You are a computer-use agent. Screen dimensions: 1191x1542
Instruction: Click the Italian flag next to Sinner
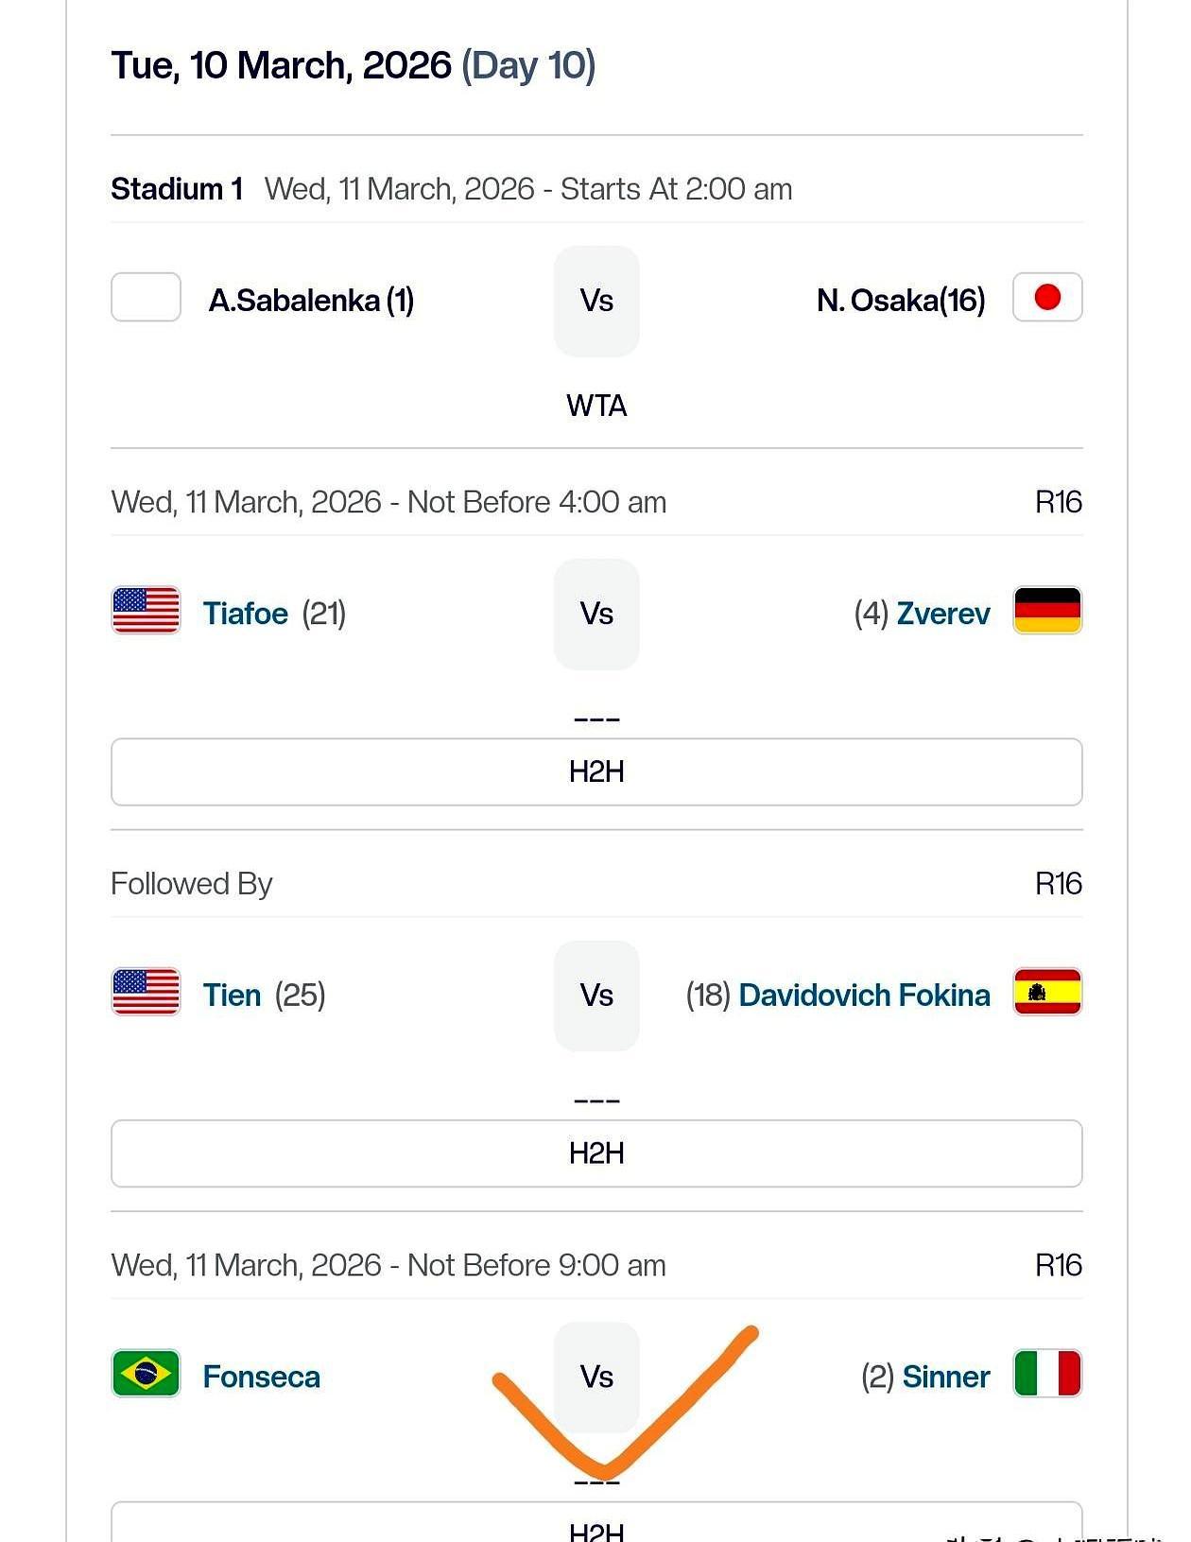[1046, 1374]
